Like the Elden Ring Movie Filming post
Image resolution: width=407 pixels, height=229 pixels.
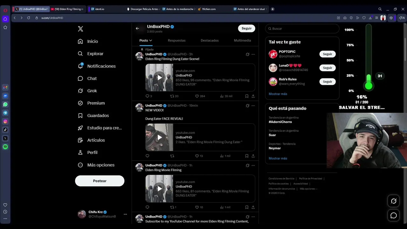pyautogui.click(x=199, y=207)
